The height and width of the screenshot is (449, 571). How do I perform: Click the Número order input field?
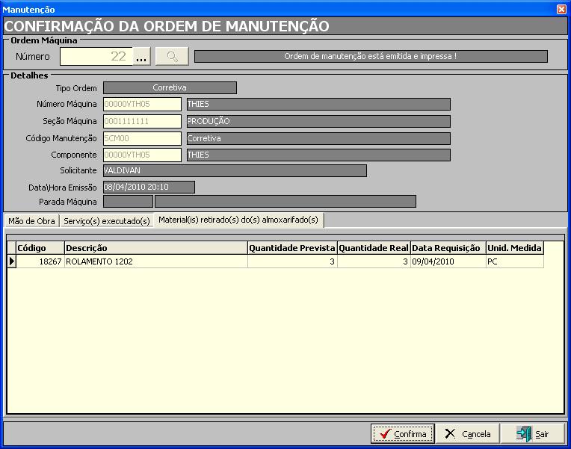click(x=96, y=56)
